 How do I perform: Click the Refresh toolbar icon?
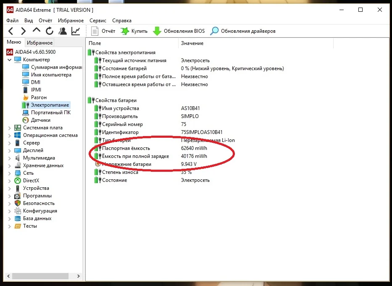(x=50, y=31)
